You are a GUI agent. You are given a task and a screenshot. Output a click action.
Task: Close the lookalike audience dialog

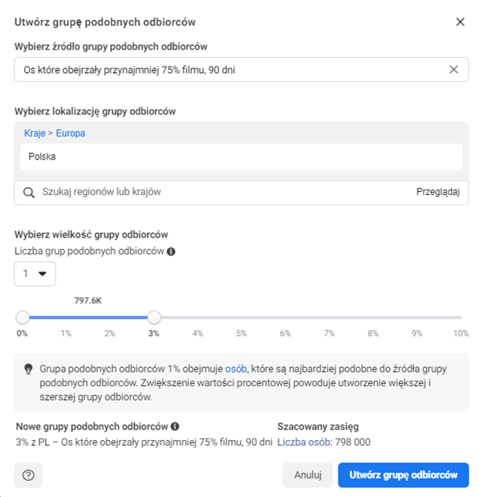pos(461,22)
